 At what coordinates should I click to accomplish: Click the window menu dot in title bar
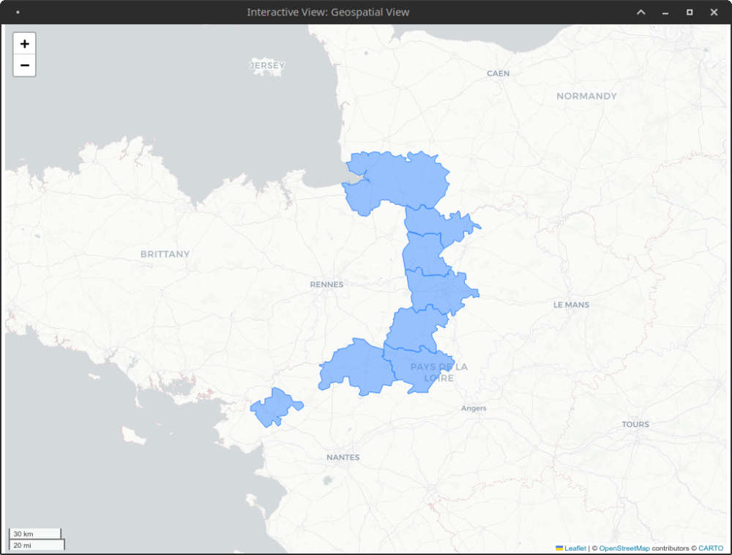(18, 12)
